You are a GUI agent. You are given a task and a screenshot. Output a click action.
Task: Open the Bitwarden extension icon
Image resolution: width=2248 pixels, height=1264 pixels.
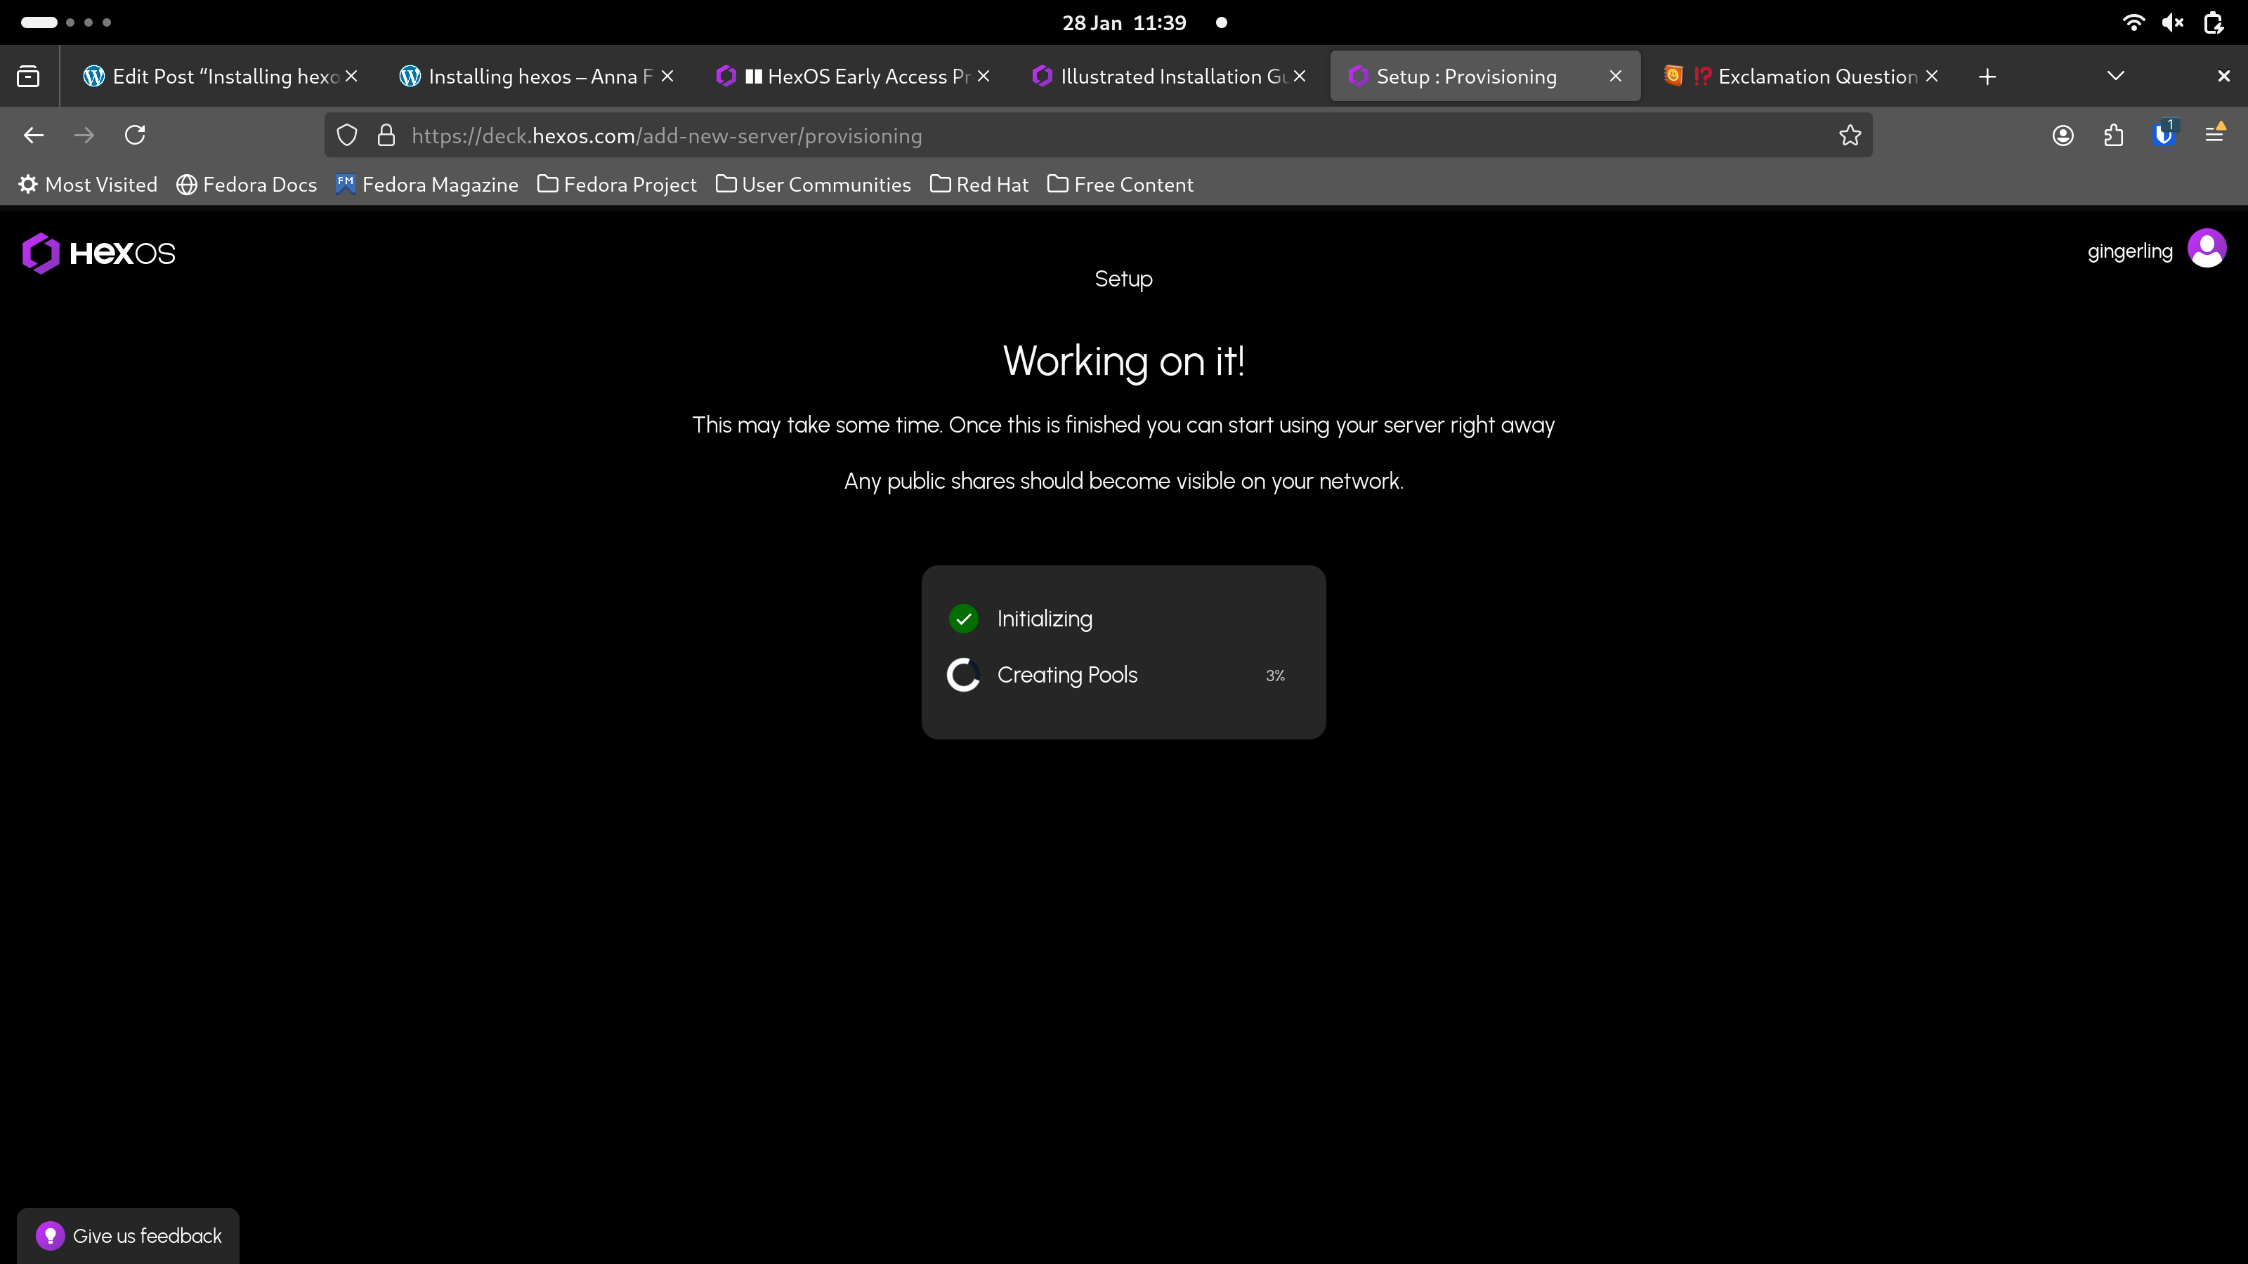[2164, 136]
